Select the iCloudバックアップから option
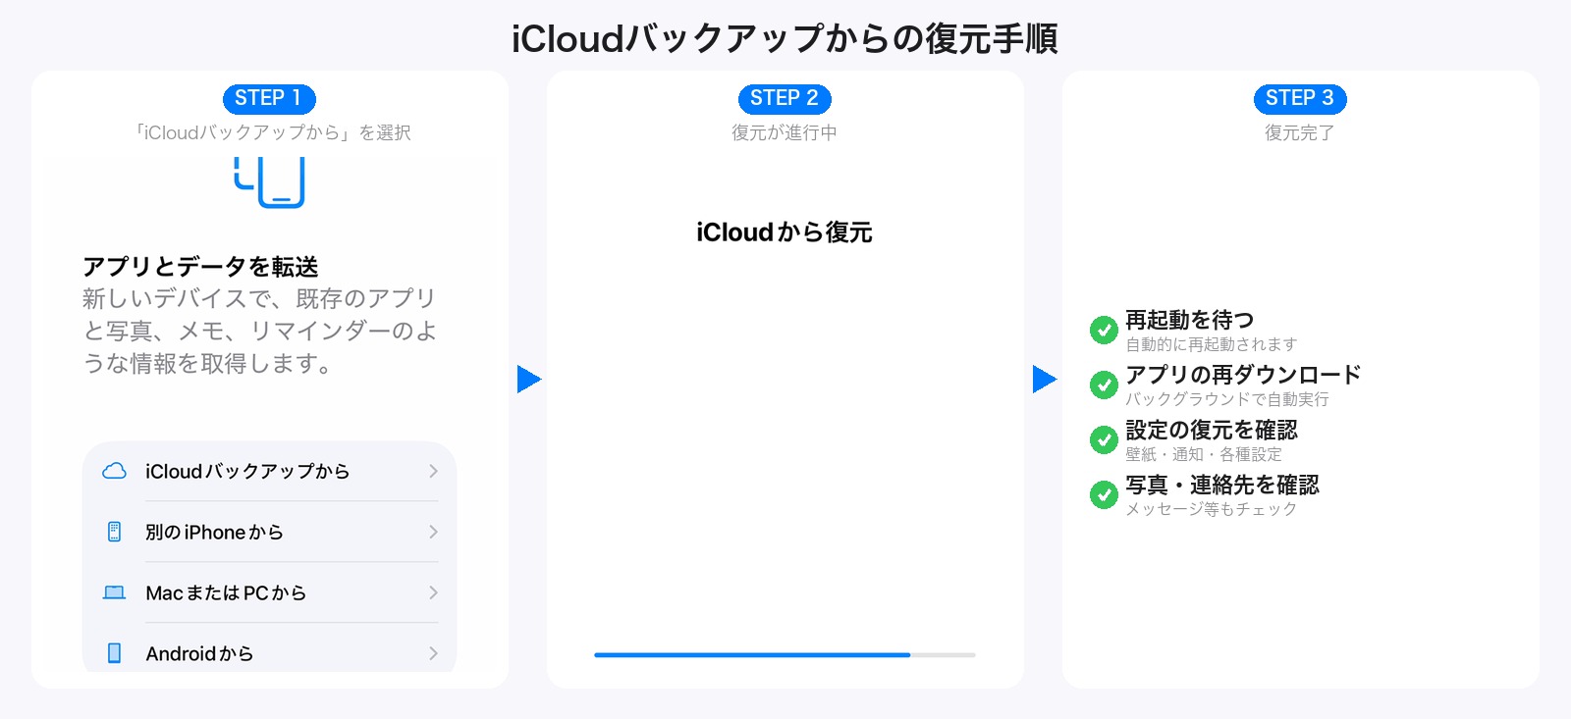Viewport: 1571px width, 719px height. [x=270, y=471]
